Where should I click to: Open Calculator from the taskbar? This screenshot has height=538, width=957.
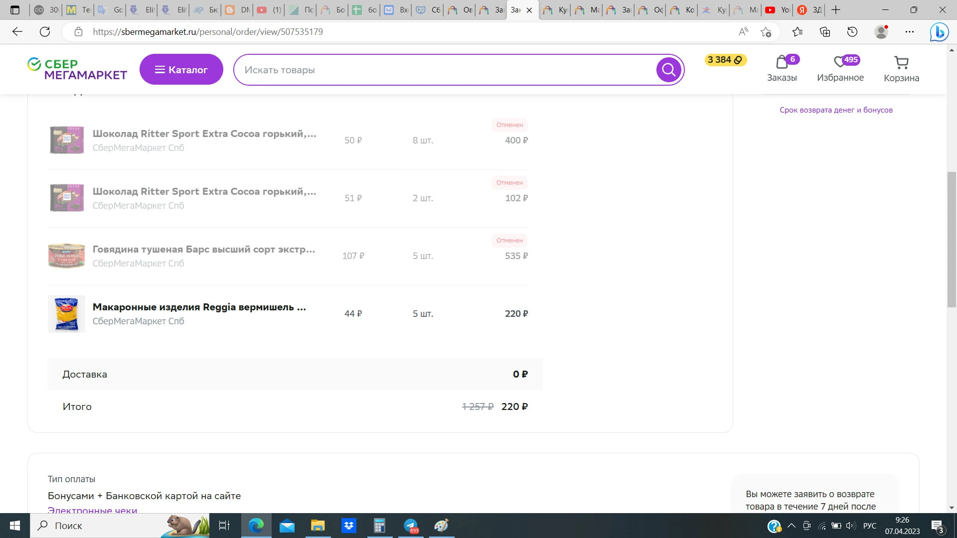380,526
